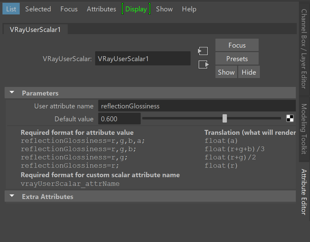Switch to Attribute Editor side tab
310x242 pixels.
point(304,192)
